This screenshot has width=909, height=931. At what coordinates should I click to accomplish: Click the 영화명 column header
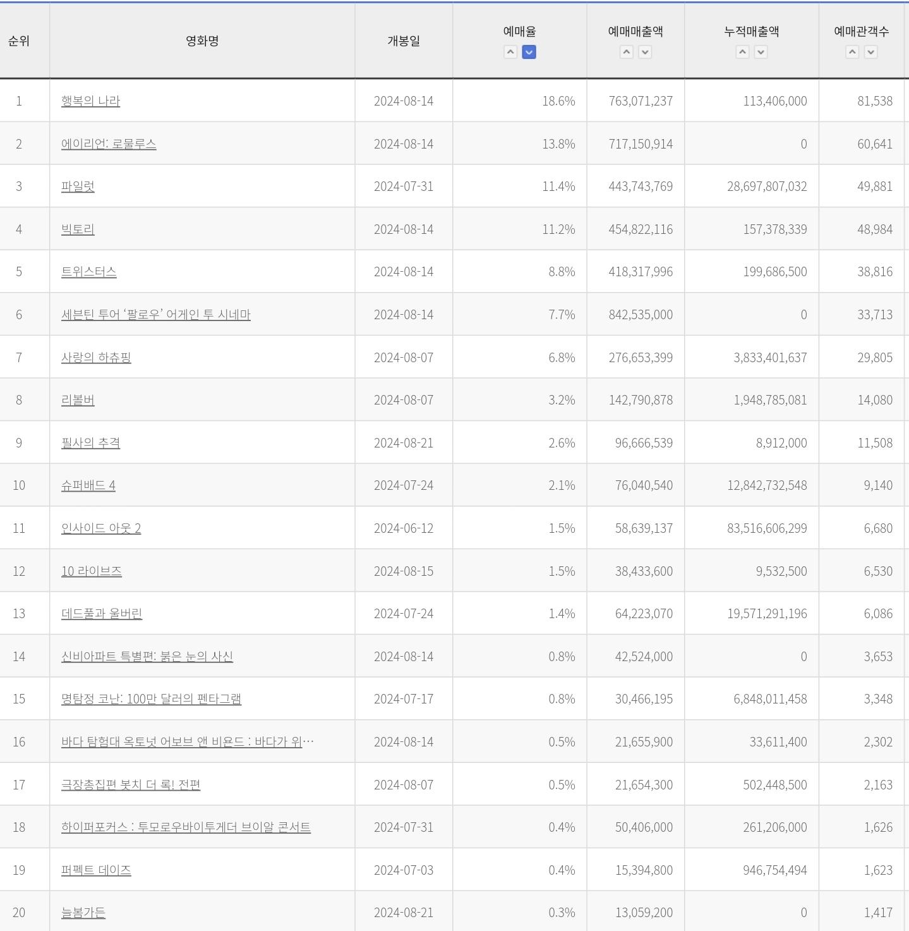(202, 41)
